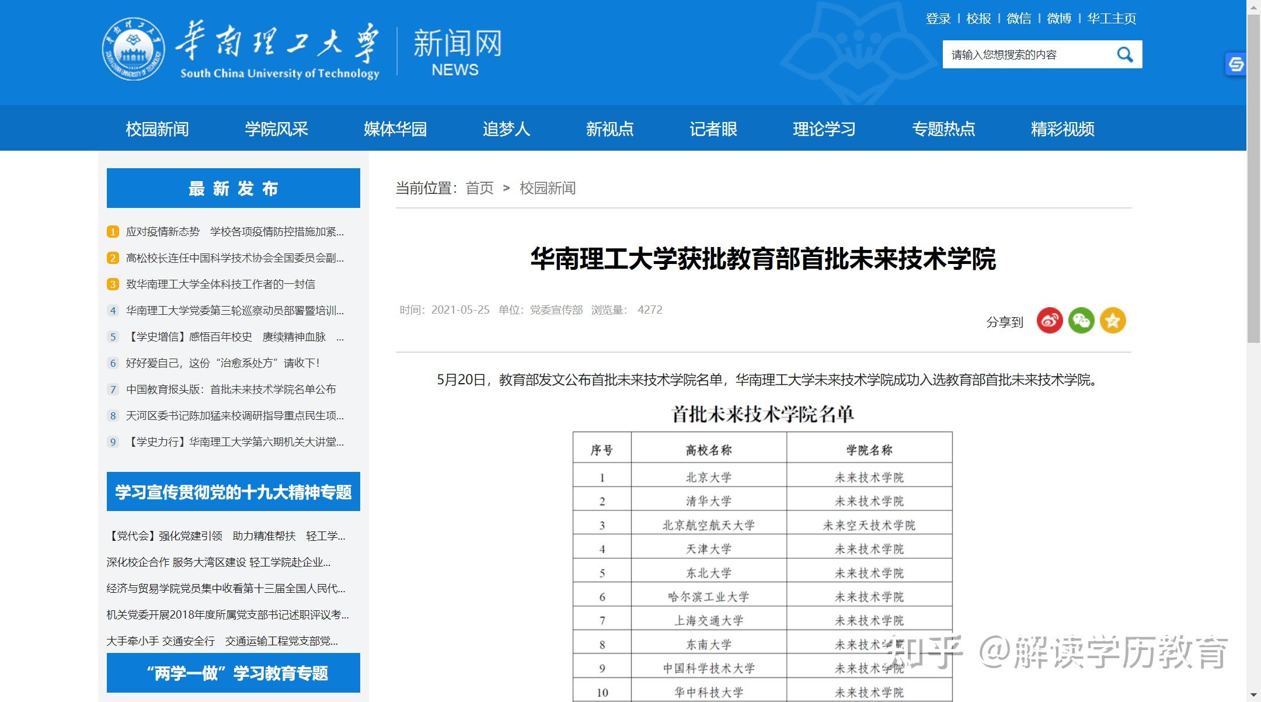
Task: Open 媒体华园 navigation menu
Action: [395, 128]
